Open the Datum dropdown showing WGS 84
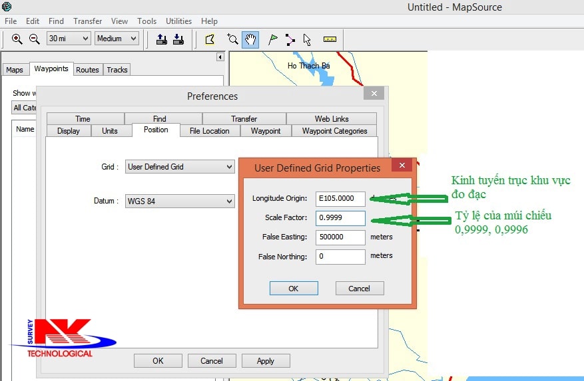 [x=180, y=201]
